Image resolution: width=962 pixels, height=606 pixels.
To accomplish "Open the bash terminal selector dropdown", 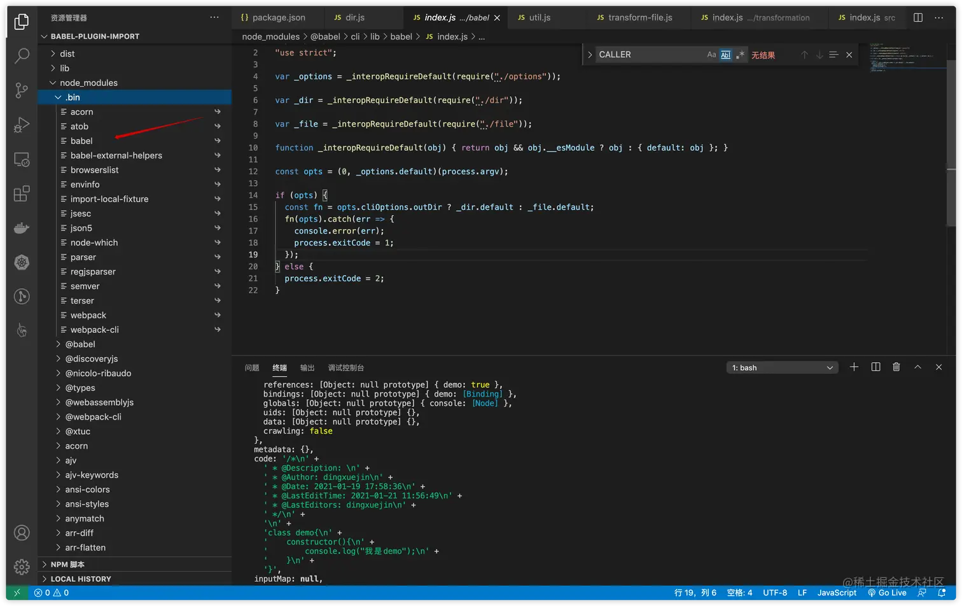I will [x=782, y=368].
